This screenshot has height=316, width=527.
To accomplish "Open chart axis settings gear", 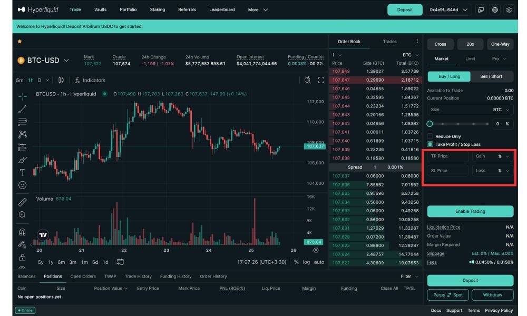I will [x=316, y=250].
